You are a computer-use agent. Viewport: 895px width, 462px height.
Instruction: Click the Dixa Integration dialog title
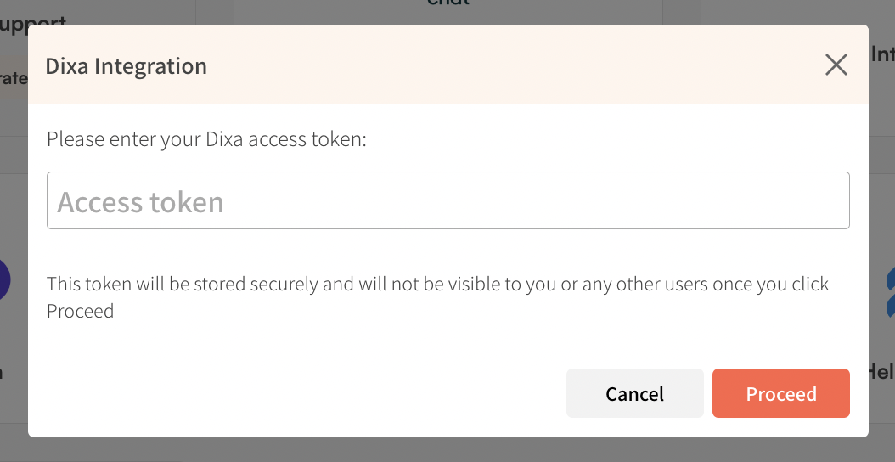pos(127,66)
